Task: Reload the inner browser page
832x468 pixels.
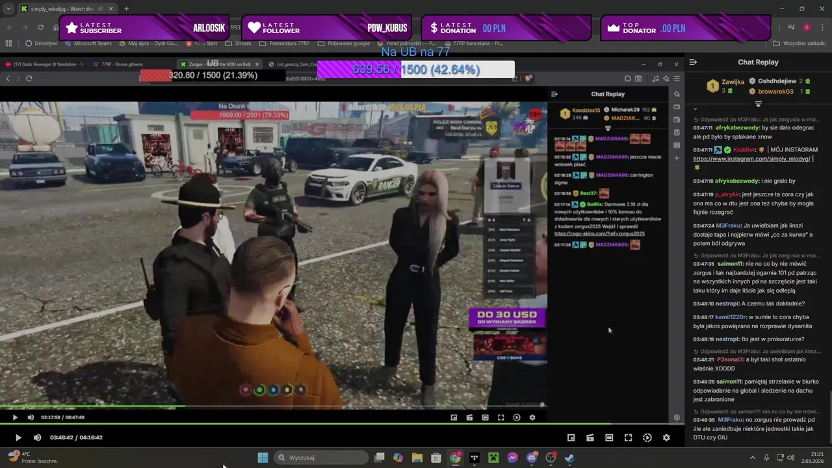Action: [x=29, y=79]
